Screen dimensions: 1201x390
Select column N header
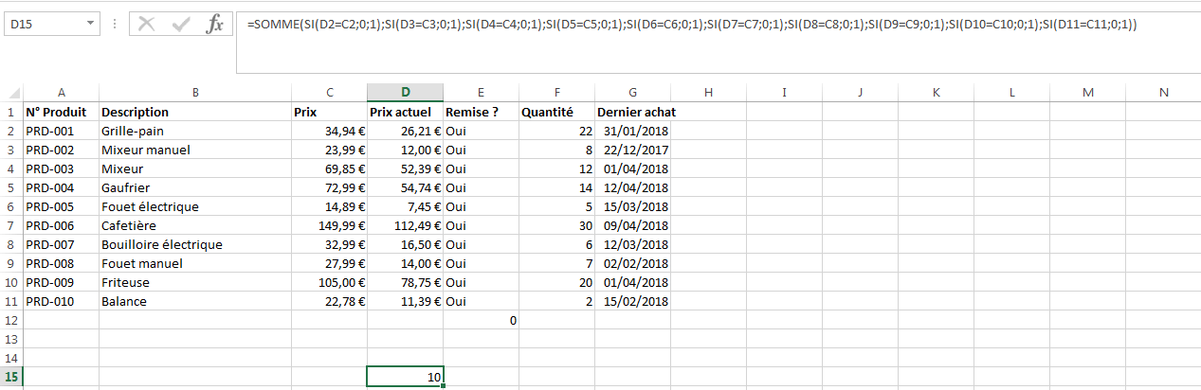[x=1163, y=93]
